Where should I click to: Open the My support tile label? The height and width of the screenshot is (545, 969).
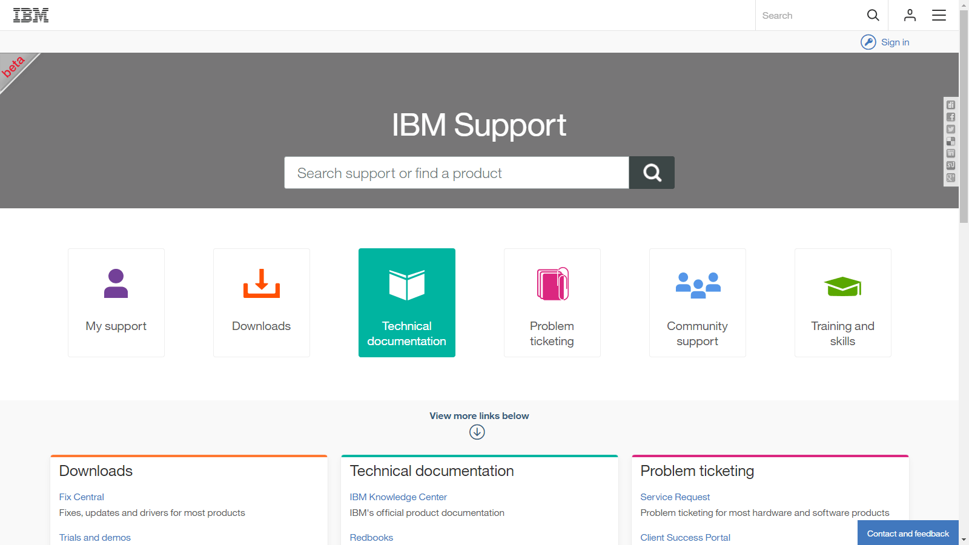click(x=116, y=326)
